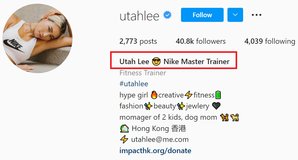The width and height of the screenshot is (298, 160).
Task: Open the three-dot more options menu
Action: [256, 15]
